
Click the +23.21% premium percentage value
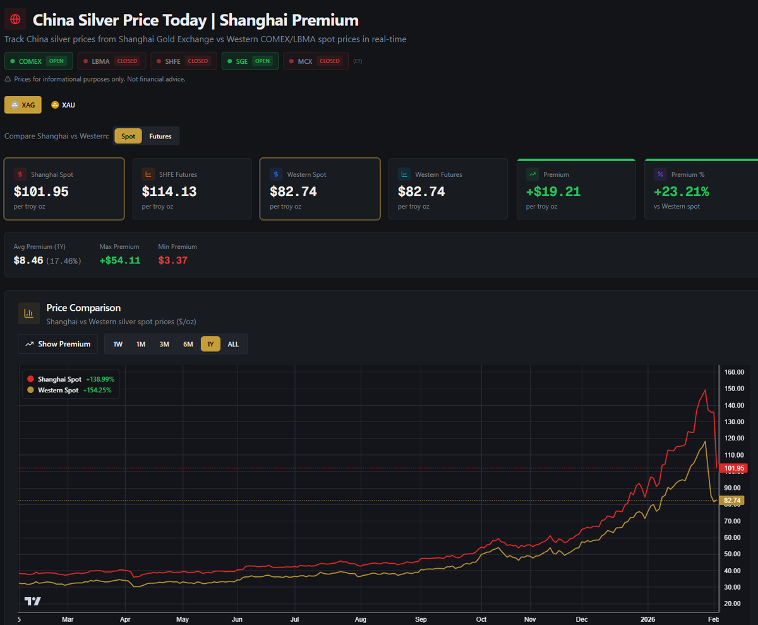coord(682,191)
